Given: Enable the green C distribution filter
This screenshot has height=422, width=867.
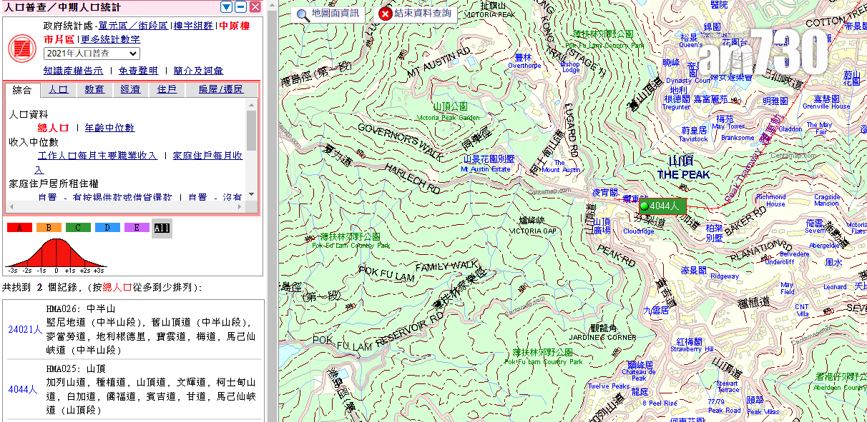Looking at the screenshot, I should (x=77, y=227).
